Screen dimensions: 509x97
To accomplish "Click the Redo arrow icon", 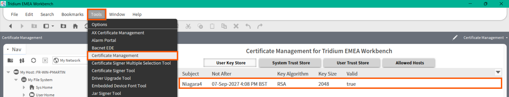I will 260,26.
